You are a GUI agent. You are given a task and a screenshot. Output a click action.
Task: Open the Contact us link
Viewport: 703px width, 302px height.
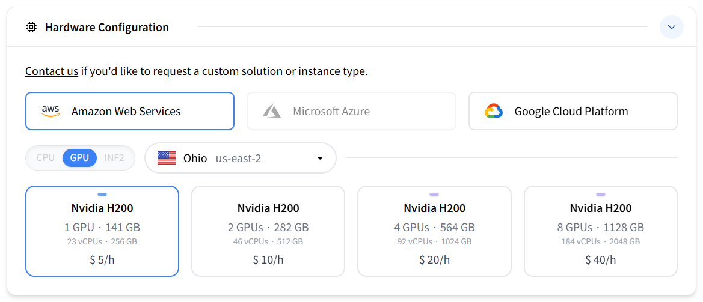[x=52, y=71]
